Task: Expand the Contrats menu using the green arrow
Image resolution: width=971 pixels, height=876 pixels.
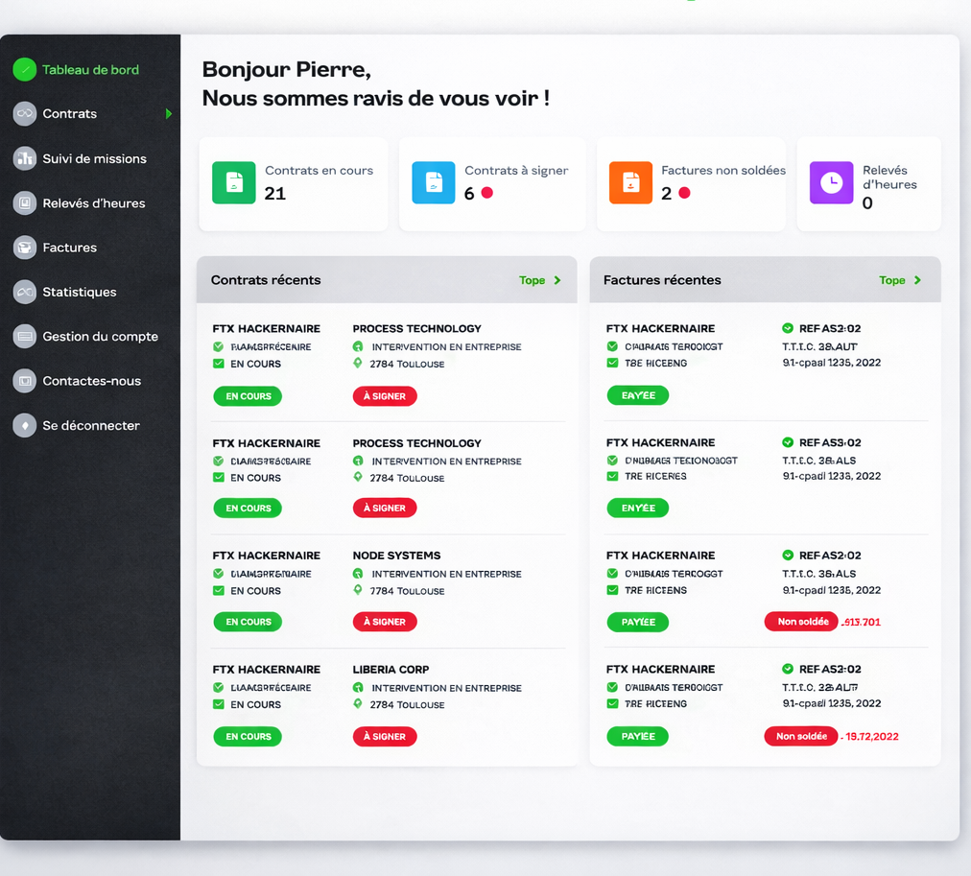Action: pyautogui.click(x=169, y=114)
